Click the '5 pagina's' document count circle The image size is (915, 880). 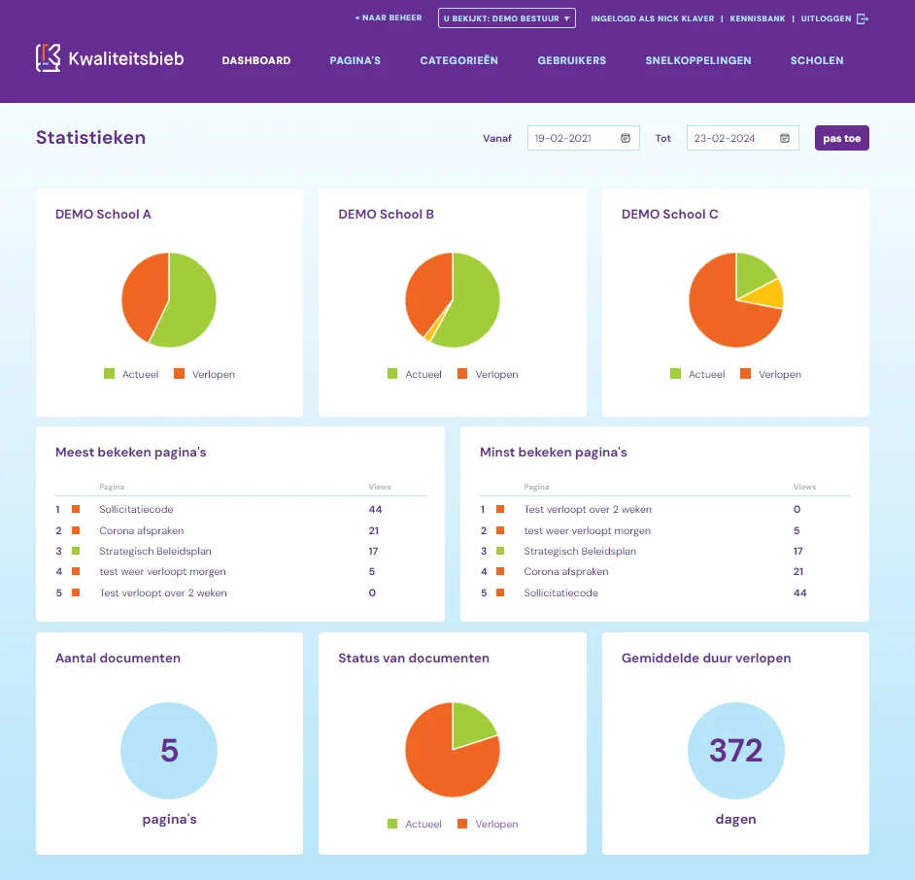(169, 751)
